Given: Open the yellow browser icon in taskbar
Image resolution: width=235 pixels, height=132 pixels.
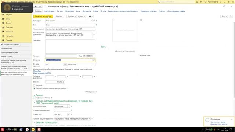Looking at the screenshot, I should tap(33, 129).
